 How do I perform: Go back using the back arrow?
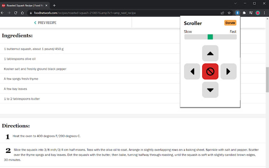(3, 12)
